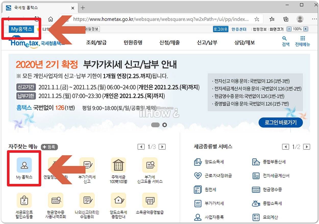The height and width of the screenshot is (224, 319).
Task: Open browser settings and more menu
Action: coord(314,19)
